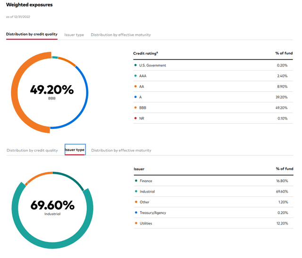The image size is (302, 258).
Task: Select the upper Distribution by credit quality tab
Action: tap(32, 35)
